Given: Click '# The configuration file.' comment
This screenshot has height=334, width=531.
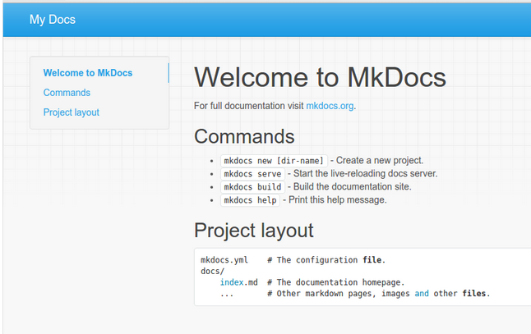Looking at the screenshot, I should 326,260.
